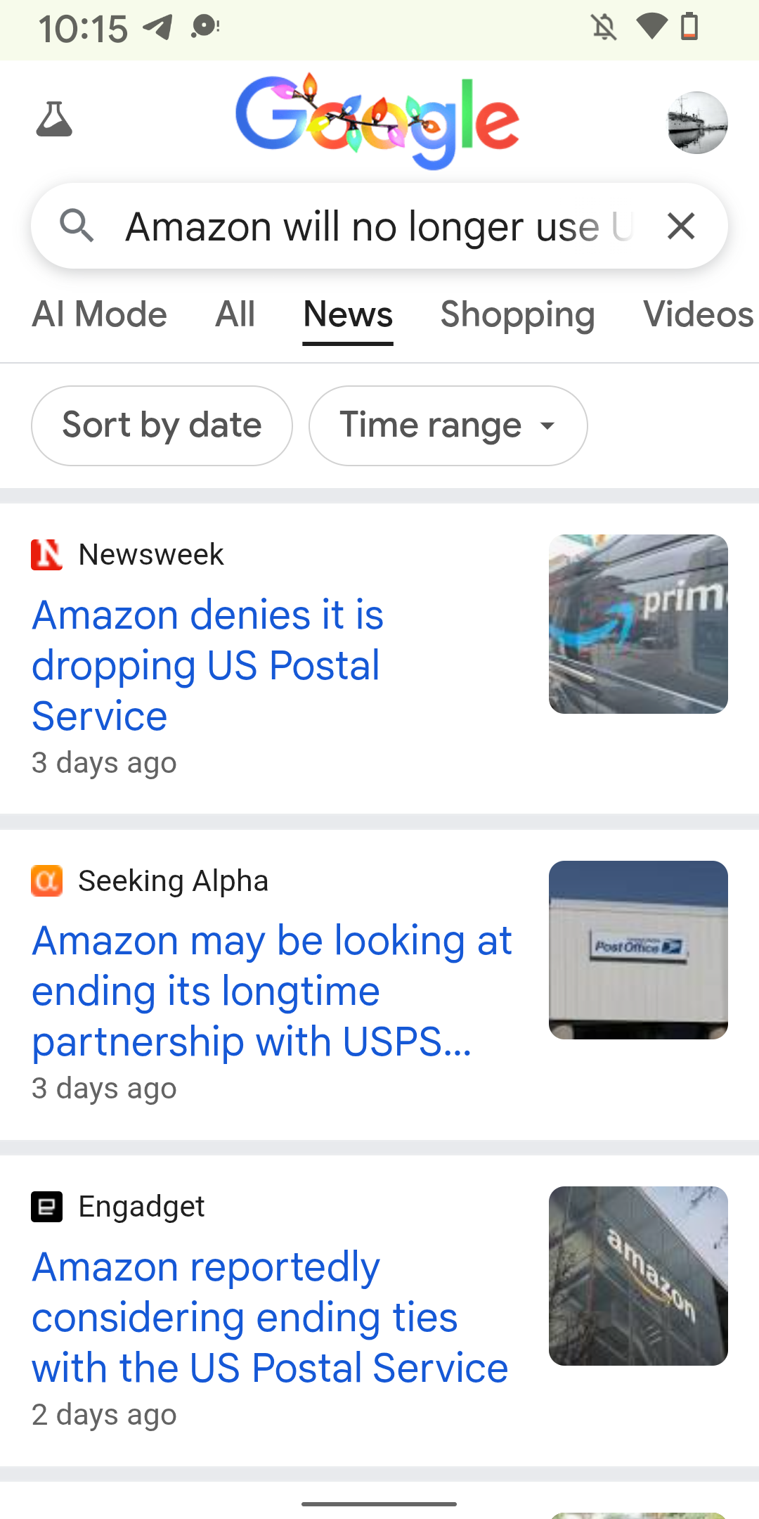Open Newsweek article about Amazon denial
The image size is (759, 1519).
pyautogui.click(x=208, y=665)
